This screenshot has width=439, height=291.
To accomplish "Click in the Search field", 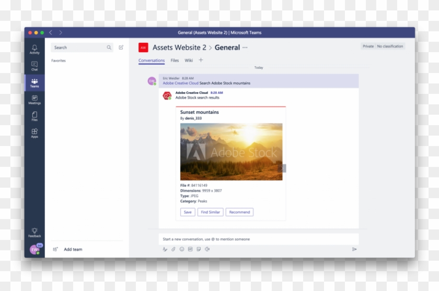I will tap(78, 47).
